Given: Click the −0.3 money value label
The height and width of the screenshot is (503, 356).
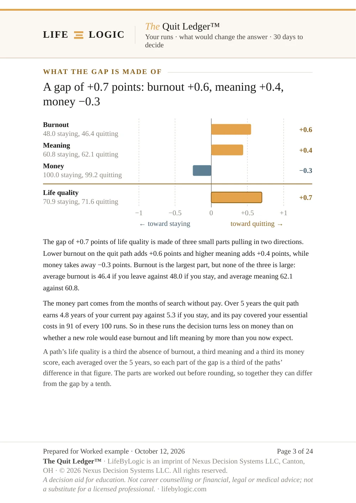Looking at the screenshot, I should click(x=305, y=170).
